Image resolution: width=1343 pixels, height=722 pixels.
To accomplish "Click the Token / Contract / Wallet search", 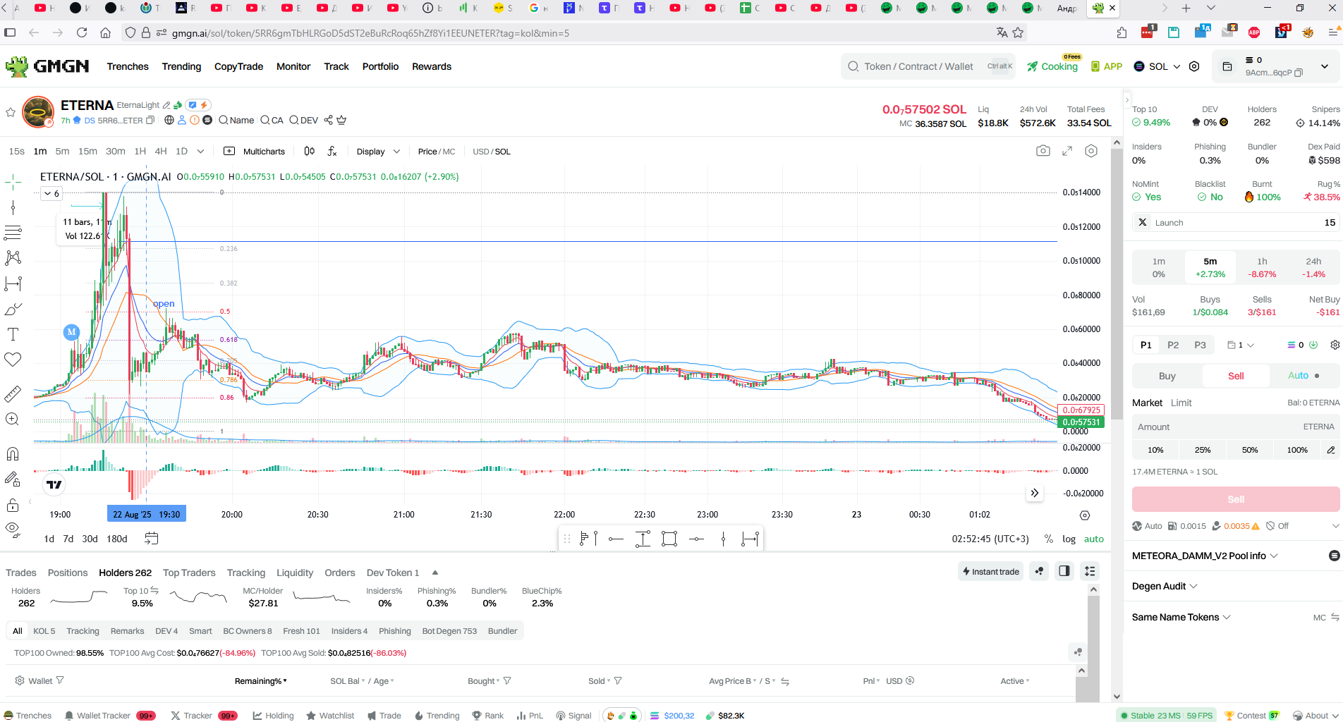I will 928,66.
